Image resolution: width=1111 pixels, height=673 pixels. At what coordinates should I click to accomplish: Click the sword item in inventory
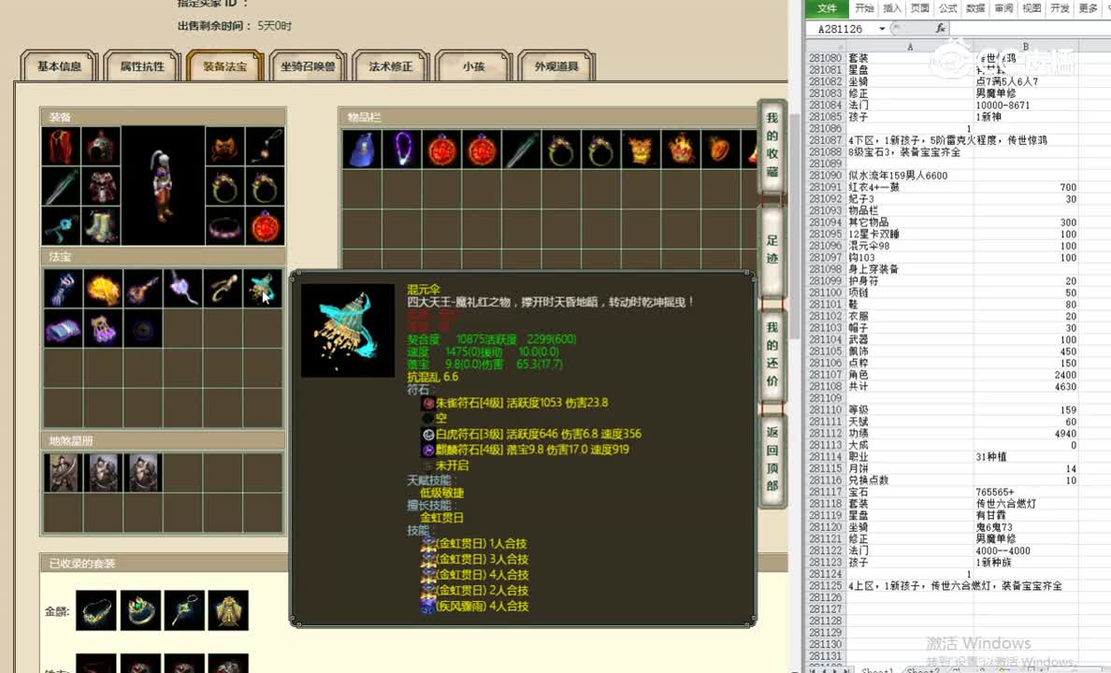click(522, 150)
